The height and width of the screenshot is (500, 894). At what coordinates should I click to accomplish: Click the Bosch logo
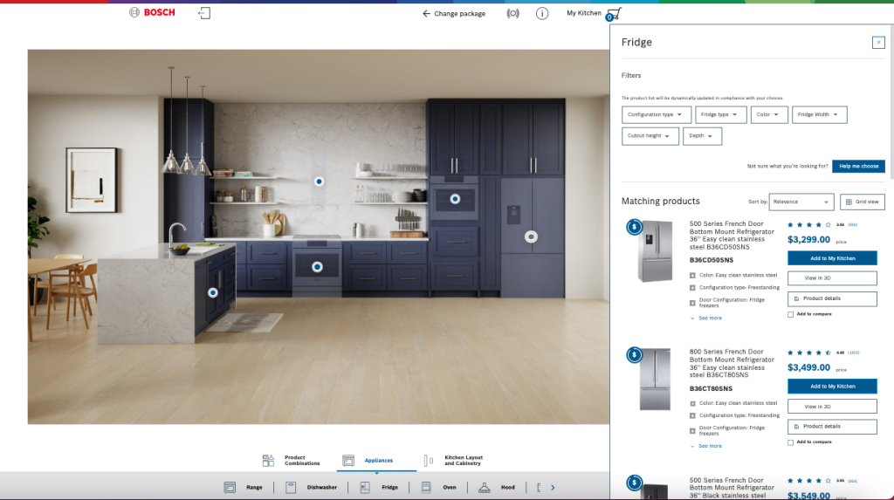pyautogui.click(x=152, y=12)
